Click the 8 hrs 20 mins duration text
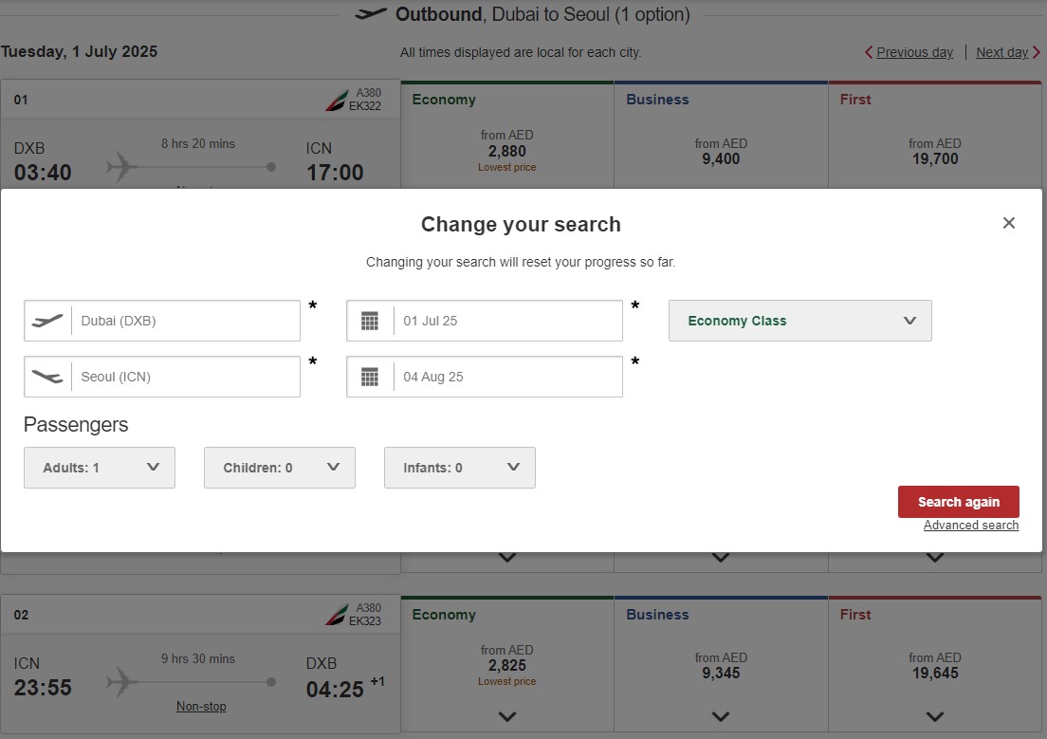Screen dimensions: 1047x739 click(197, 143)
